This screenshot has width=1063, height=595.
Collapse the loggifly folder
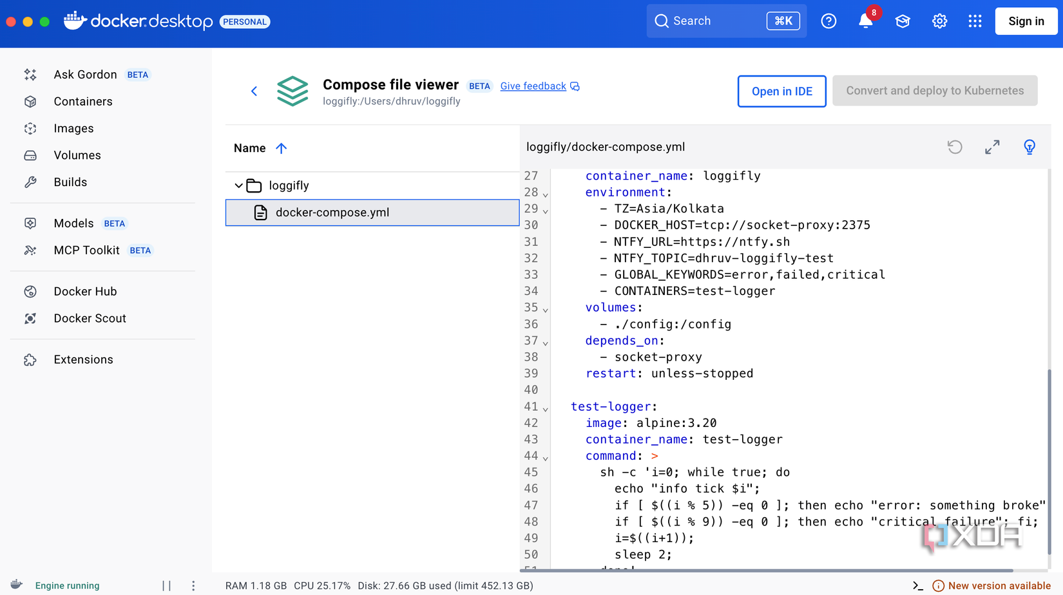(x=238, y=185)
